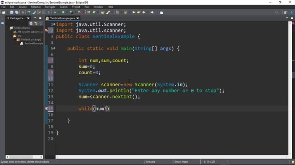This screenshot has height=165, width=295.
Task: Click the Next Annotation icon
Action: coord(117,12)
